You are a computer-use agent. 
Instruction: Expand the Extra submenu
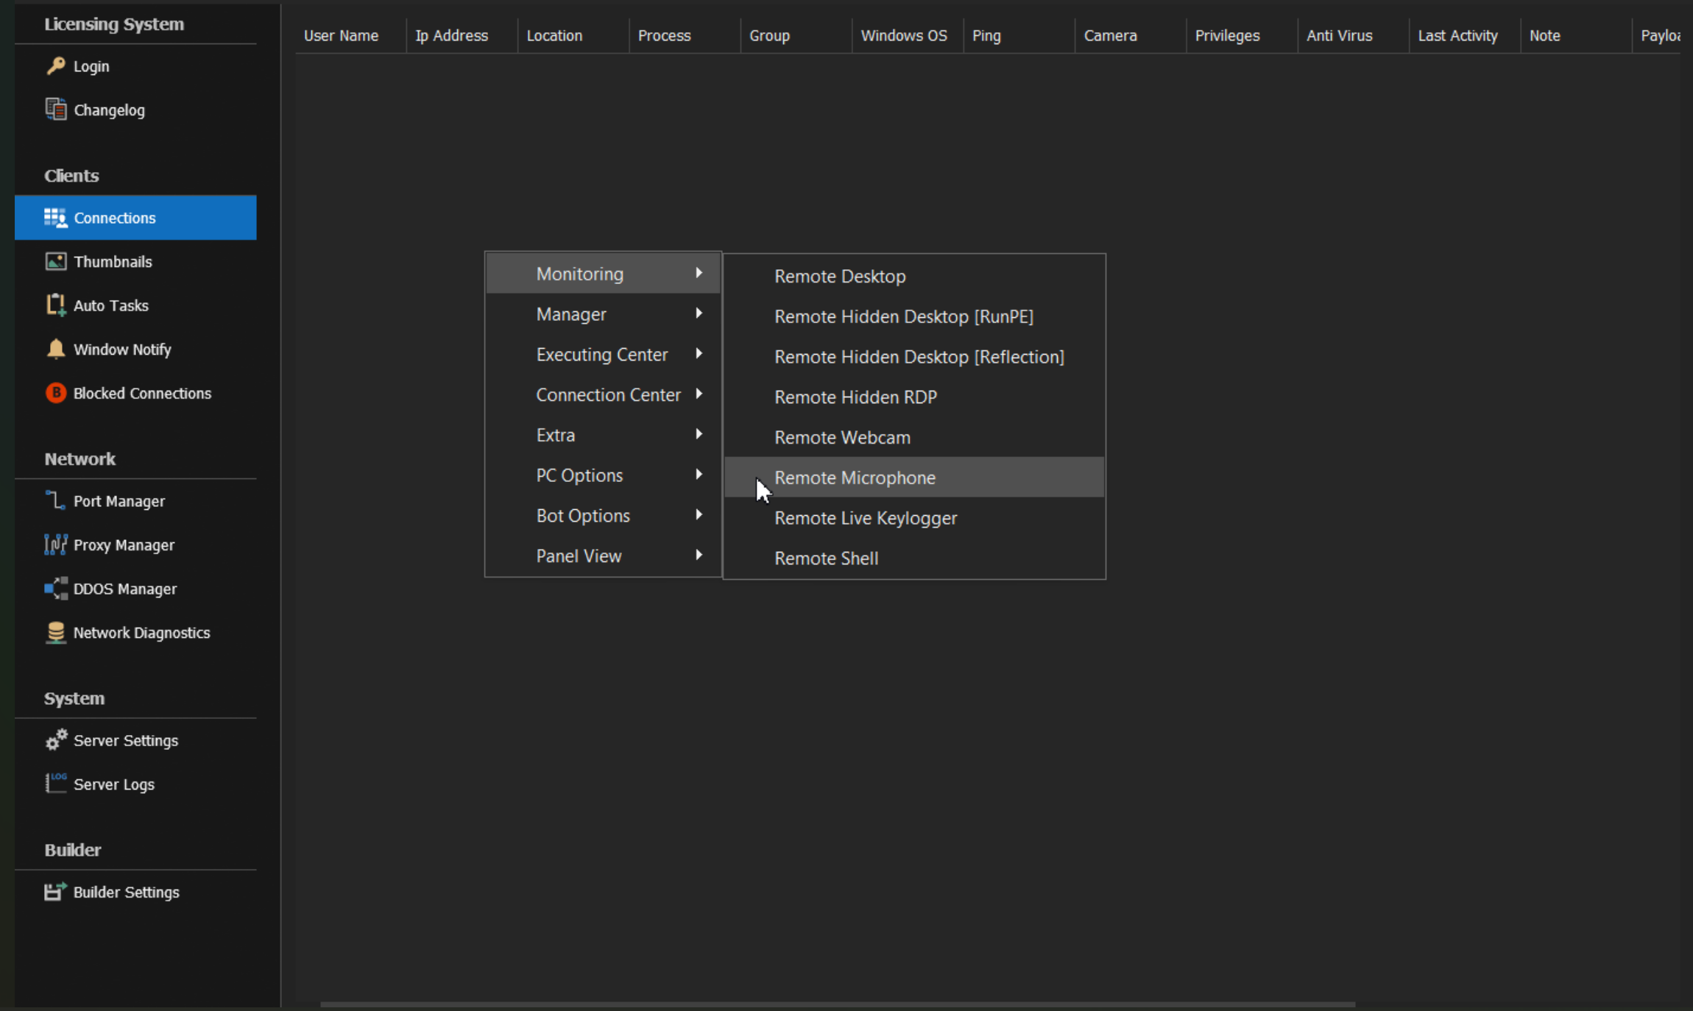(603, 435)
